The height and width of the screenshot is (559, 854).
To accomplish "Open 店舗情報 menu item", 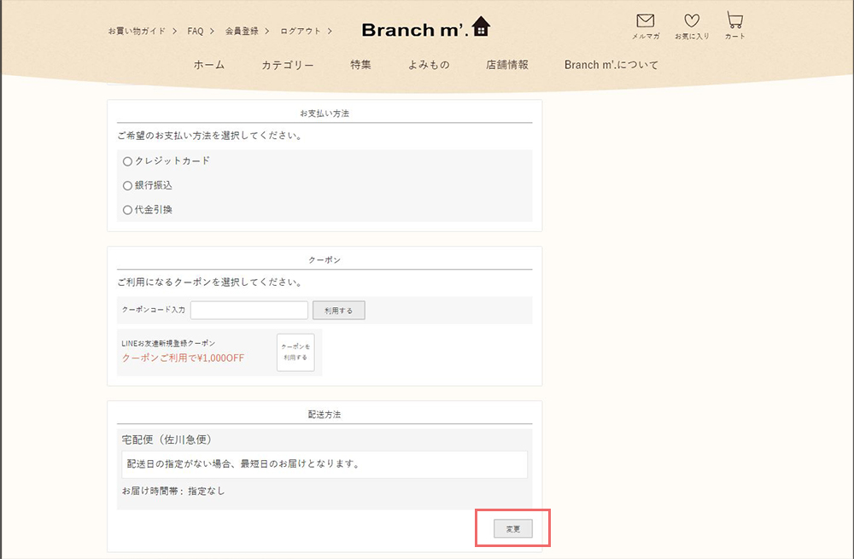I will [x=507, y=65].
